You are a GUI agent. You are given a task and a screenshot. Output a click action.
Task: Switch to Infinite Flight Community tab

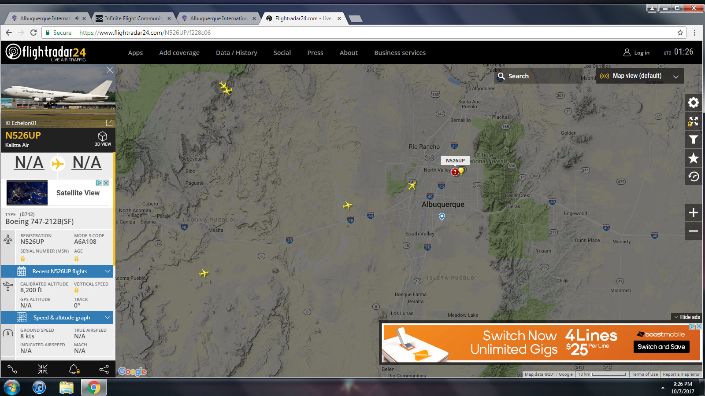click(134, 18)
